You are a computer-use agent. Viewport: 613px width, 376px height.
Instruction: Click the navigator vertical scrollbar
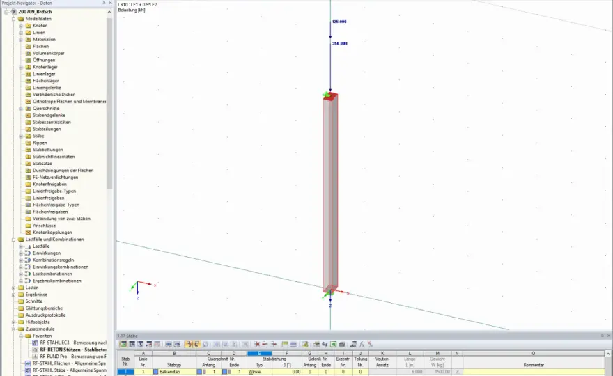(x=109, y=104)
